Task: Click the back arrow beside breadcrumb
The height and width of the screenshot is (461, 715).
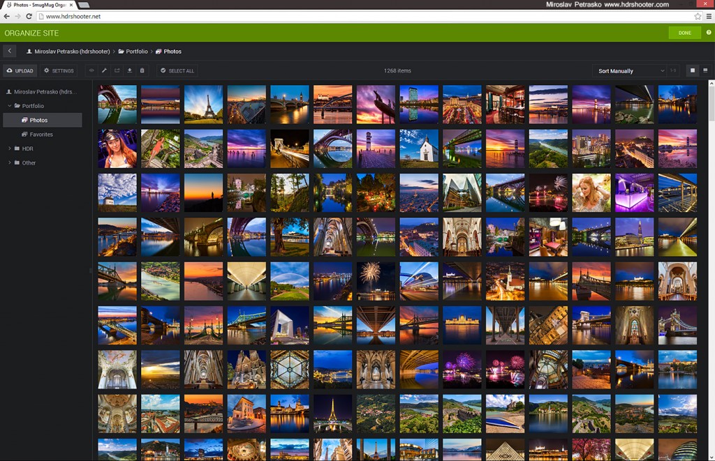Action: 9,51
